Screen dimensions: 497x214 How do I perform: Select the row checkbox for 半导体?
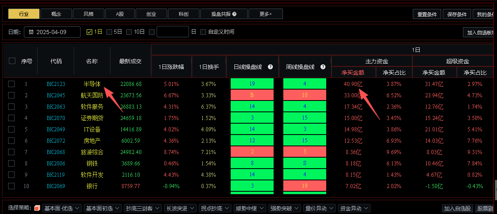(x=11, y=84)
